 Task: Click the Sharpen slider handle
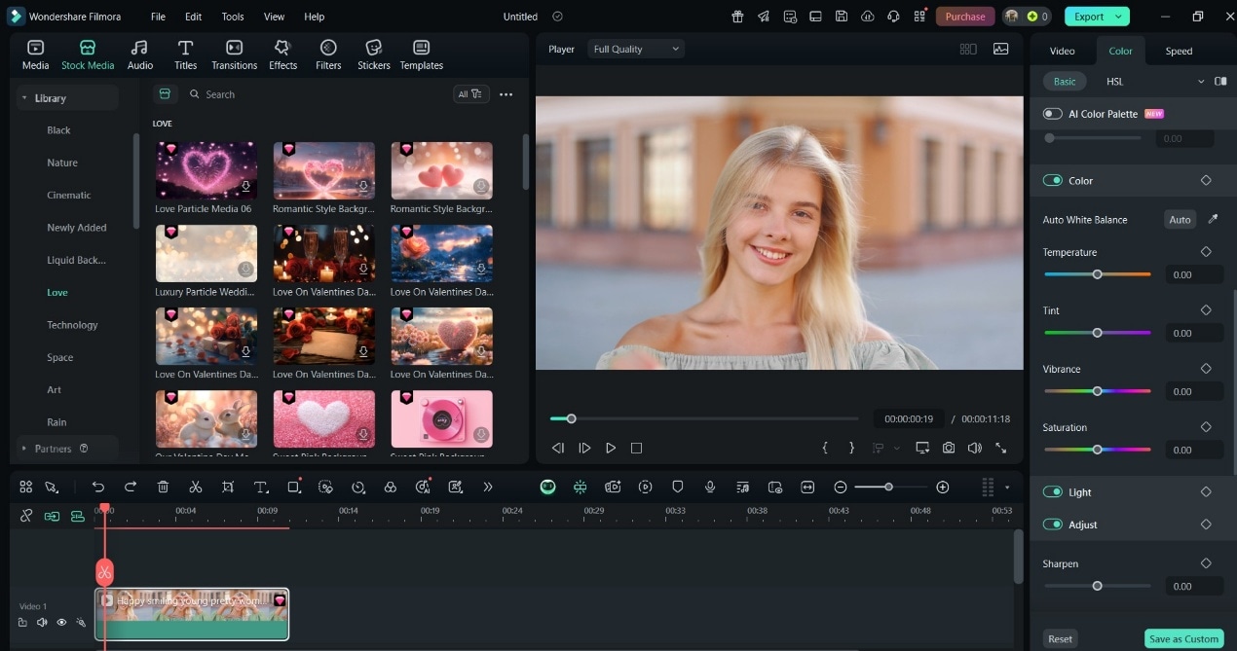pos(1097,586)
